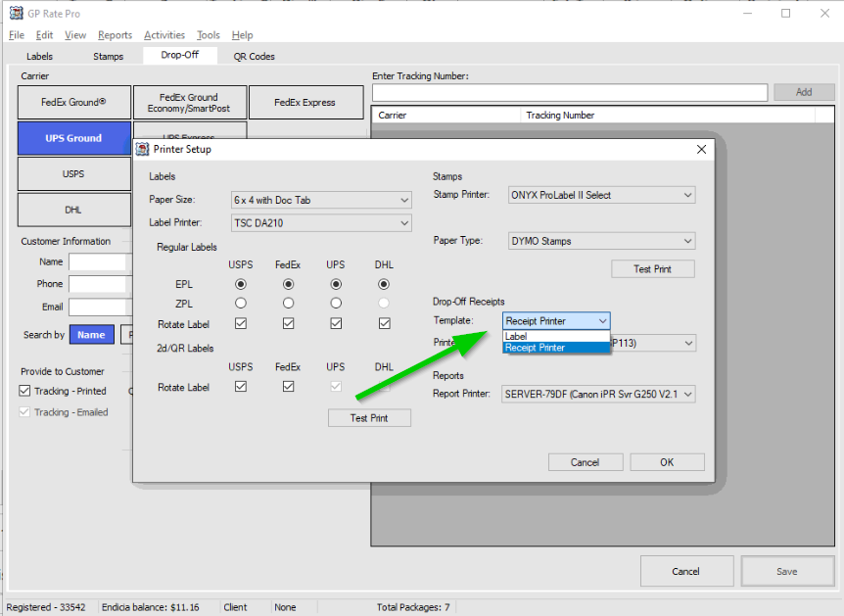Click Test Print under Stamps section
844x616 pixels.
pos(652,268)
